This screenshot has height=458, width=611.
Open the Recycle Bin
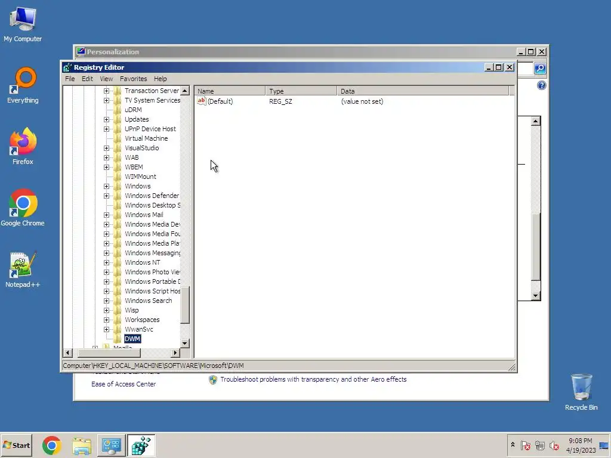coord(581,392)
